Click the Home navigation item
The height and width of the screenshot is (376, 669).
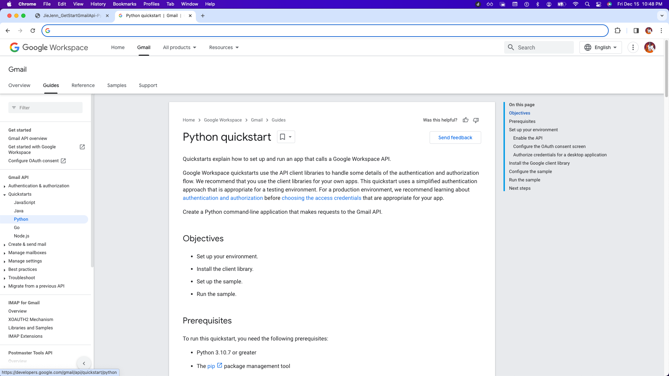point(118,47)
